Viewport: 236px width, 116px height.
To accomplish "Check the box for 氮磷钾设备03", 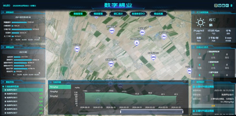I will 5,98.
